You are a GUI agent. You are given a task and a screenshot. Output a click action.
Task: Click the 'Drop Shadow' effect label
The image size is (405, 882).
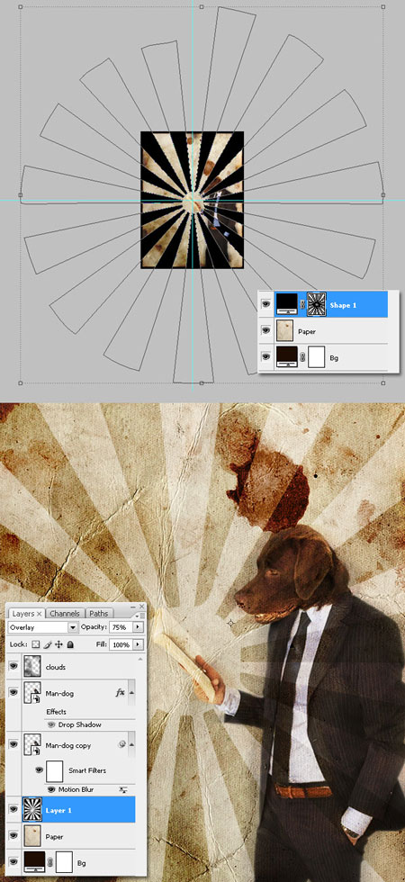(80, 724)
